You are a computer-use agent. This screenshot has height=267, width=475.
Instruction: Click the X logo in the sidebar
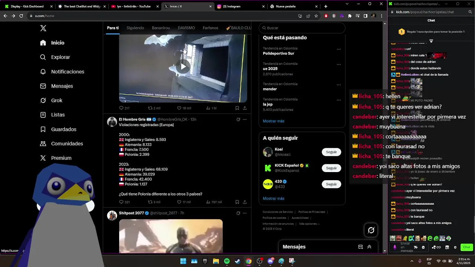pyautogui.click(x=43, y=28)
